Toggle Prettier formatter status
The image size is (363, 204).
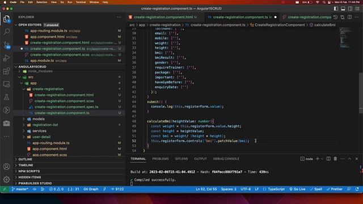point(334,189)
